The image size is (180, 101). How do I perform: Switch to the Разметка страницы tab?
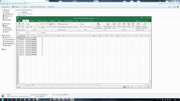42,21
